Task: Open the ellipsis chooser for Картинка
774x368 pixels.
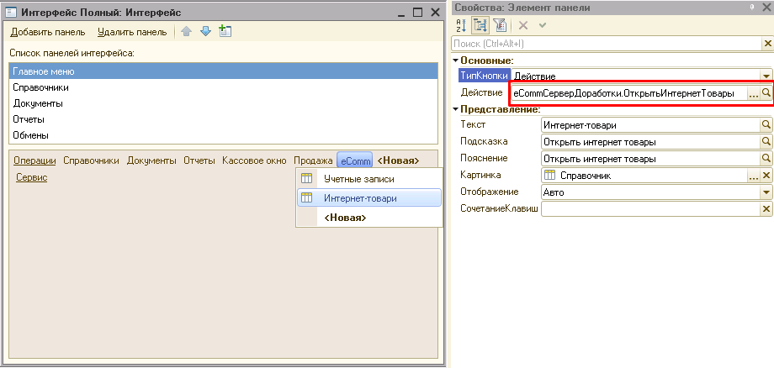Action: [754, 176]
